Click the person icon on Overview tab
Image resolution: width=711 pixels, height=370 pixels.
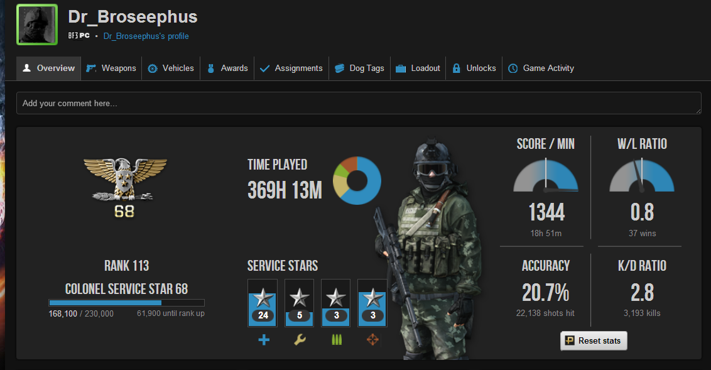(27, 68)
